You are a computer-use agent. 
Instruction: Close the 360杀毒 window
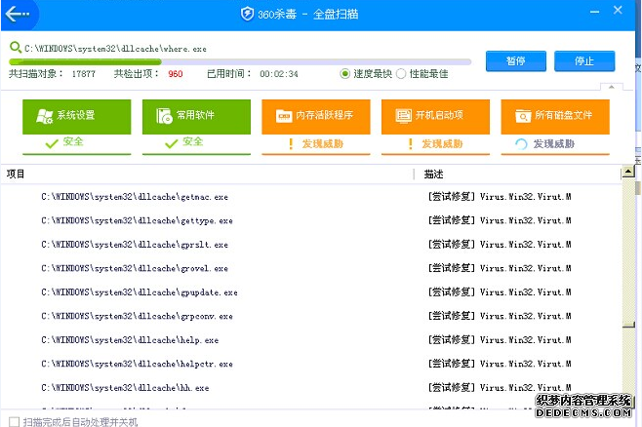coord(618,10)
